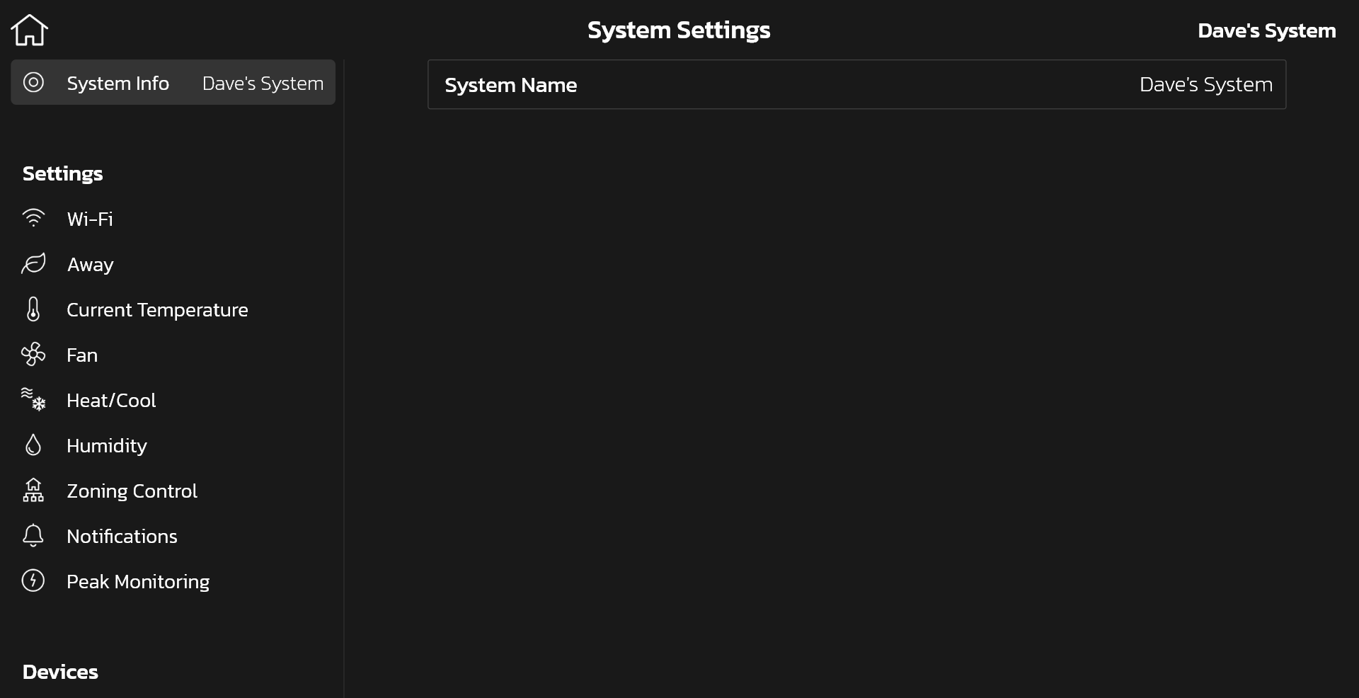This screenshot has width=1359, height=698.
Task: Click the thermometer icon for Current Temperature
Action: point(33,309)
